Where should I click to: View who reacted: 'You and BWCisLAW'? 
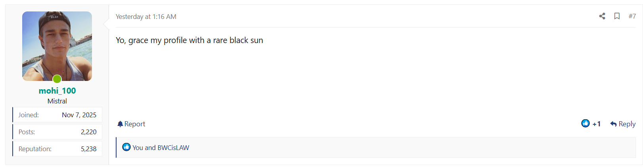pos(161,148)
